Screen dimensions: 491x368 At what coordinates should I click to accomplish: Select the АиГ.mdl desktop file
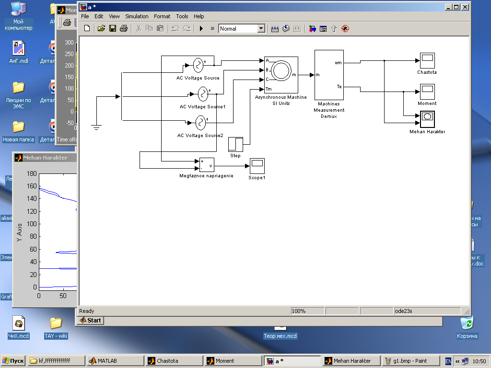pyautogui.click(x=19, y=52)
